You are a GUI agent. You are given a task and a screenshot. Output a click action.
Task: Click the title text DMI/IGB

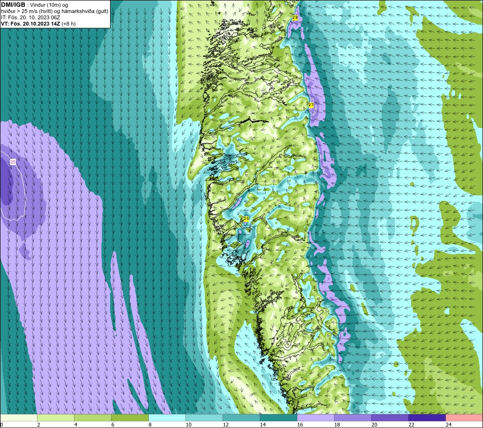(13, 5)
